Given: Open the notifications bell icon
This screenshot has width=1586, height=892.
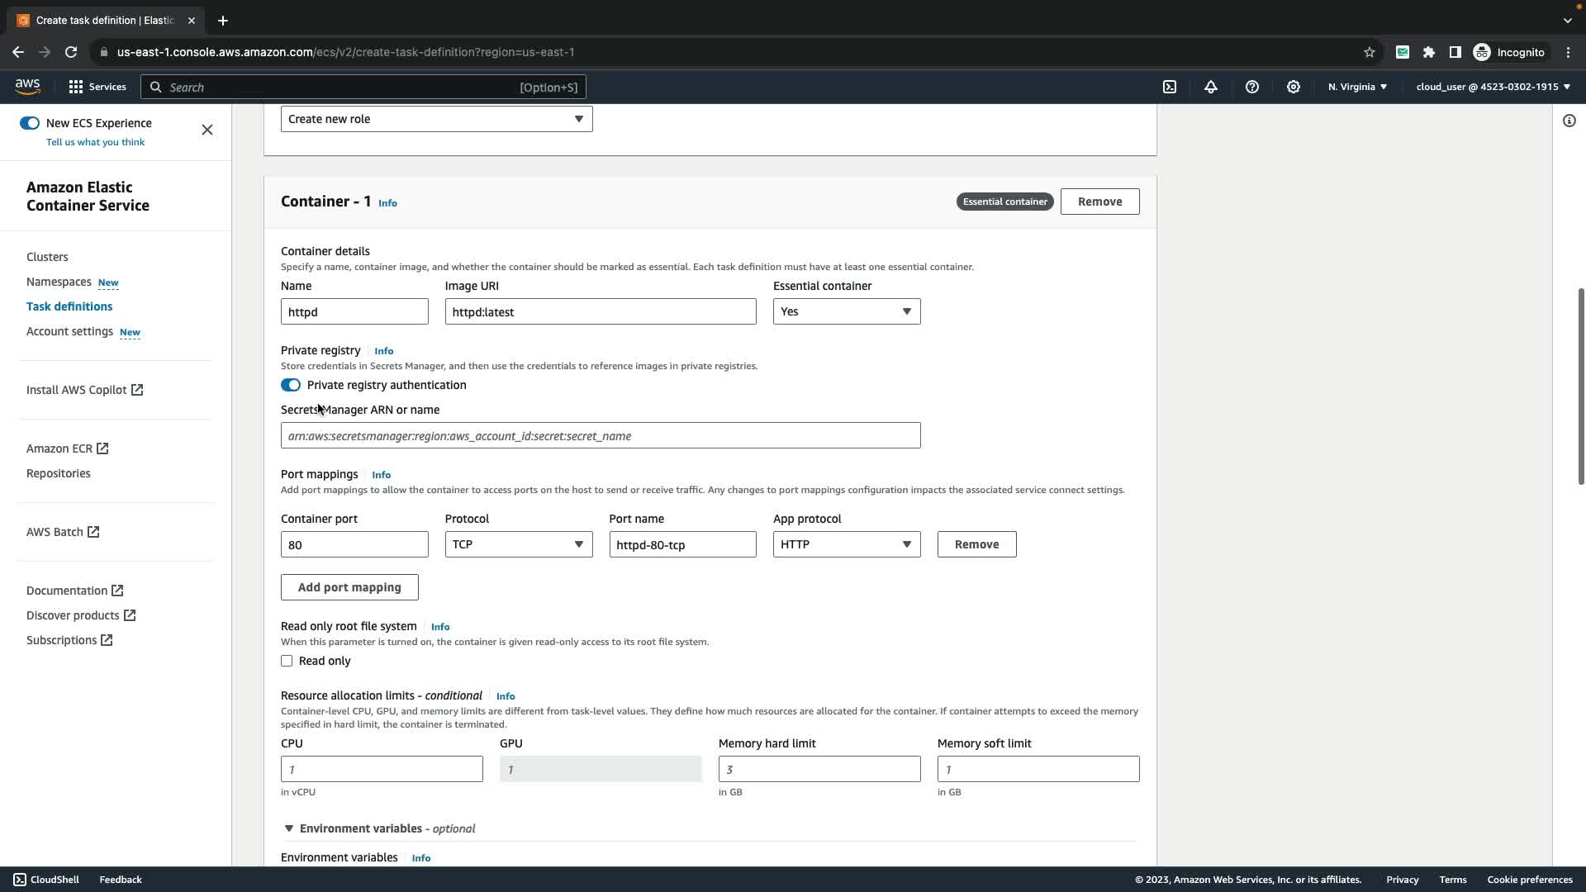Looking at the screenshot, I should point(1211,87).
